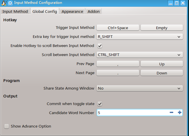Click the Up button for Prev Page
Image resolution: width=189 pixels, height=136 pixels.
click(x=162, y=64)
